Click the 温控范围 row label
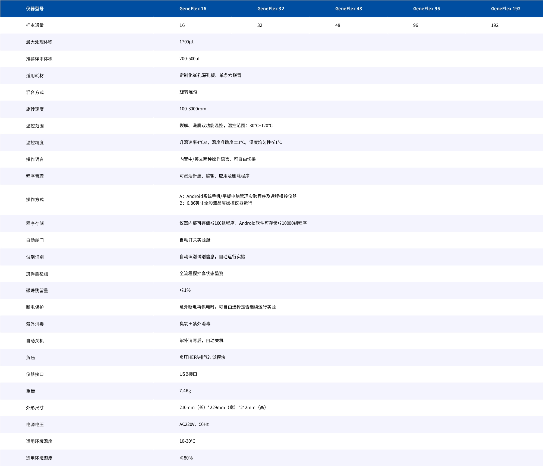 35,126
